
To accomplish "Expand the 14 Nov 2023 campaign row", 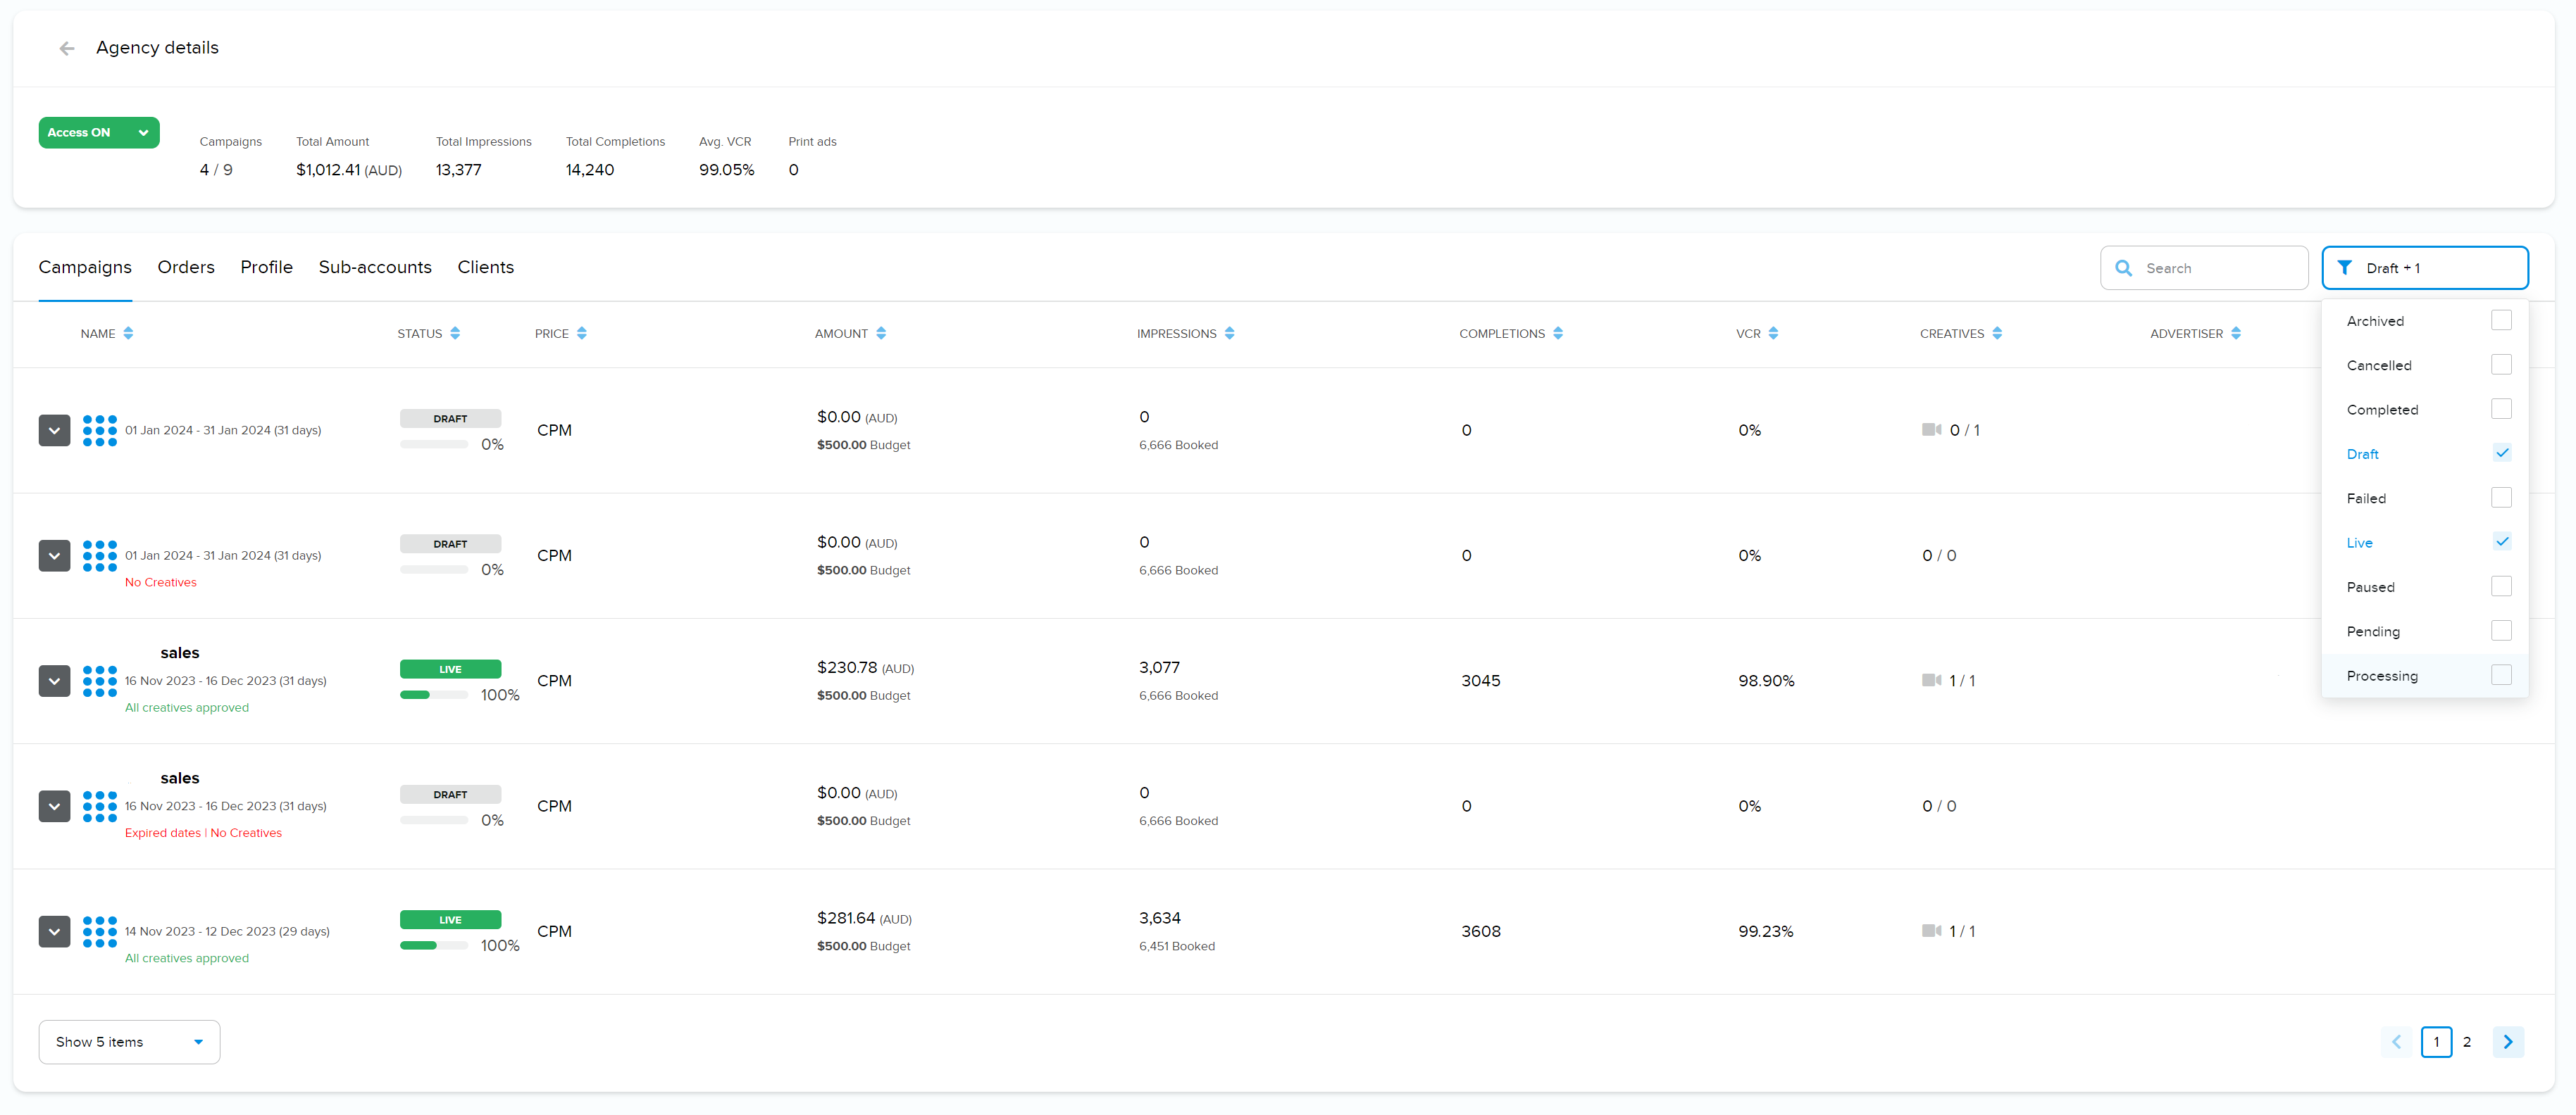I will point(54,931).
